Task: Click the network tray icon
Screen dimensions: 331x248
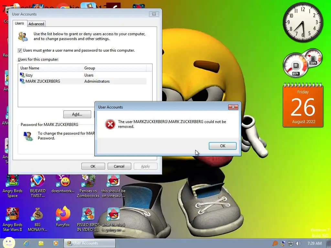Action: click(291, 243)
